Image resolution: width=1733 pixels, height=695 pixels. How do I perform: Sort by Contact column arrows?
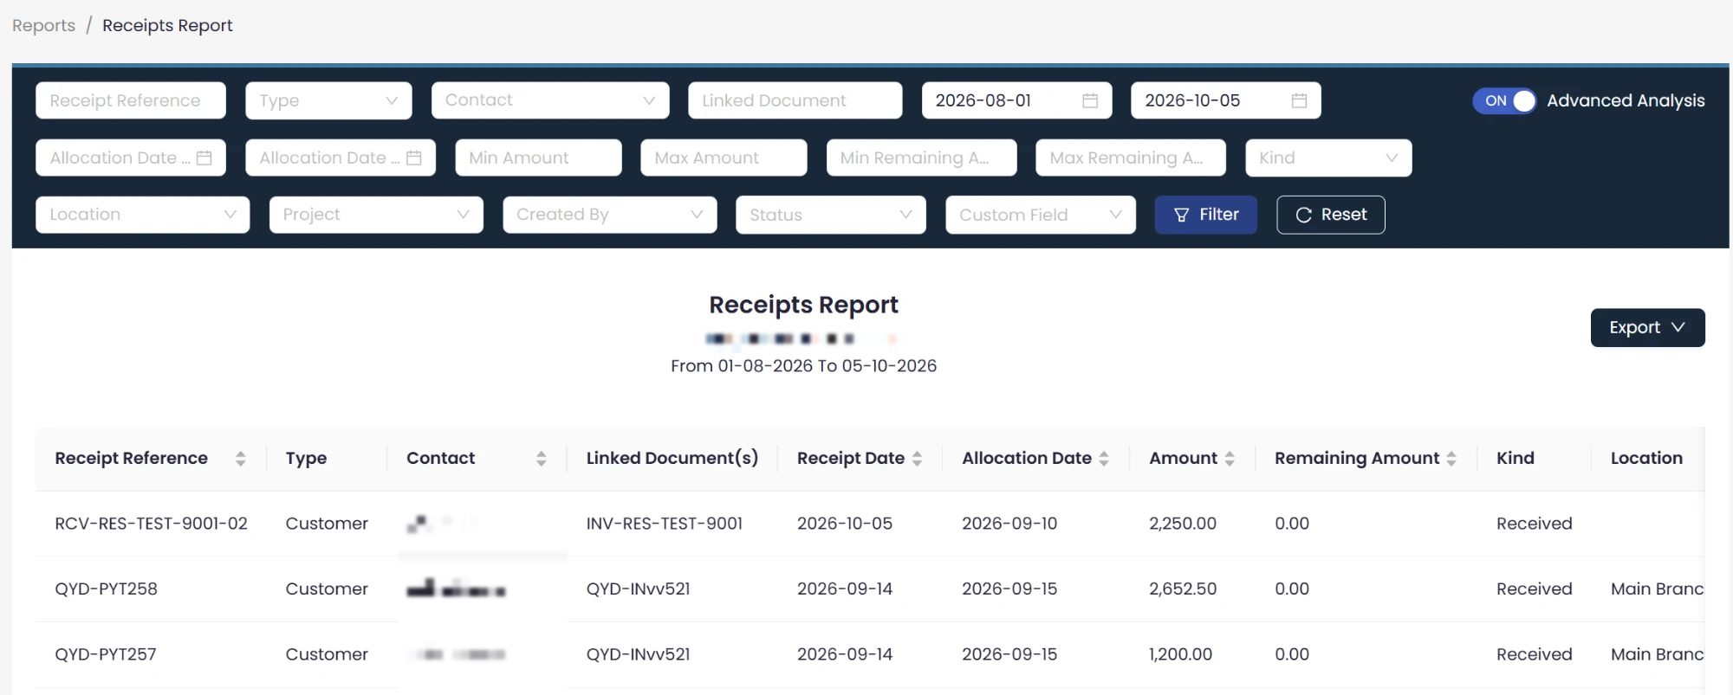click(542, 459)
